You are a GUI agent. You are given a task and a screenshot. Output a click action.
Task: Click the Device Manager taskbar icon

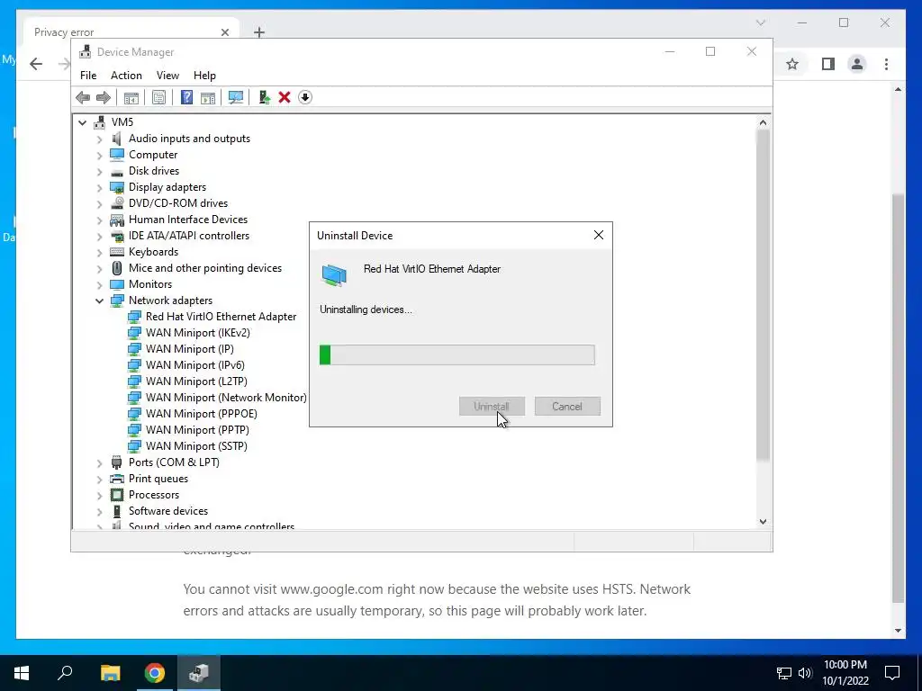coord(199,673)
